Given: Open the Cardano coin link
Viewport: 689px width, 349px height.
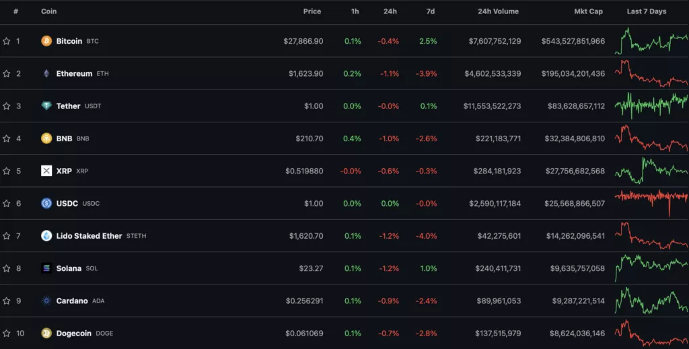Looking at the screenshot, I should pyautogui.click(x=72, y=301).
